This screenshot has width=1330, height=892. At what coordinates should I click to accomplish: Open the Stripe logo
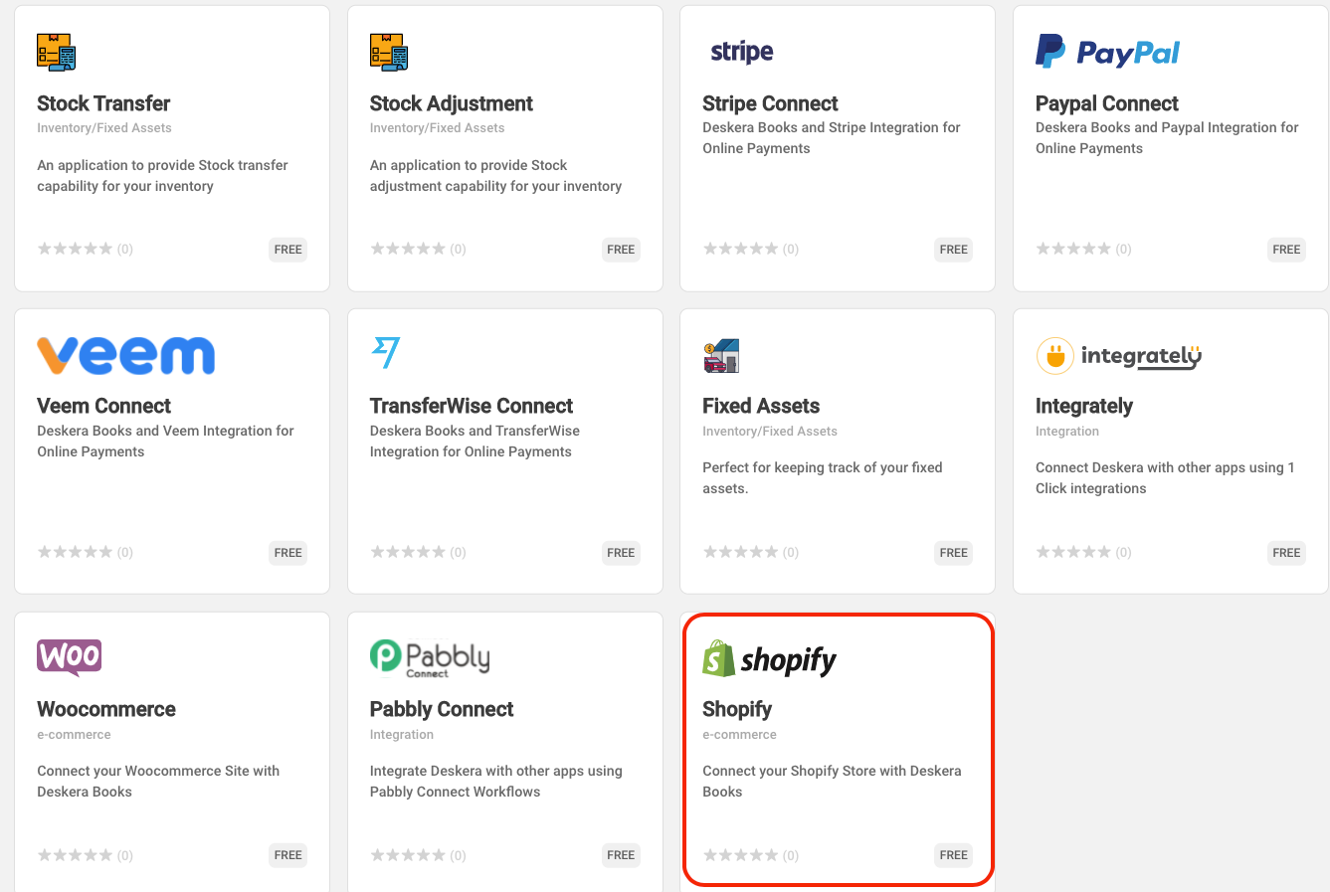tap(742, 52)
